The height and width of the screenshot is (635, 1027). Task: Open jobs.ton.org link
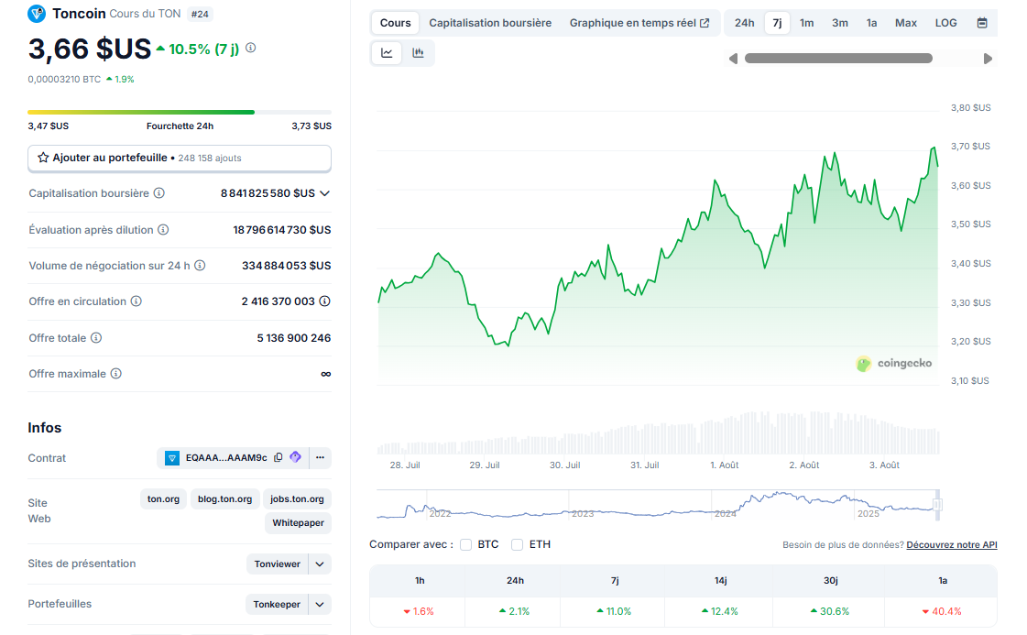pos(298,499)
